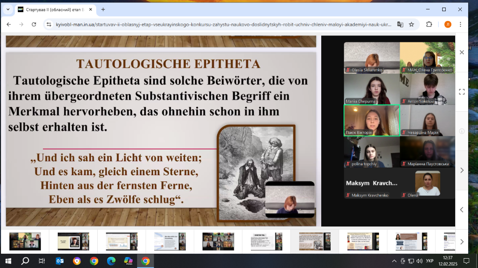
Task: Toggle the system volume speaker icon
Action: point(419,261)
